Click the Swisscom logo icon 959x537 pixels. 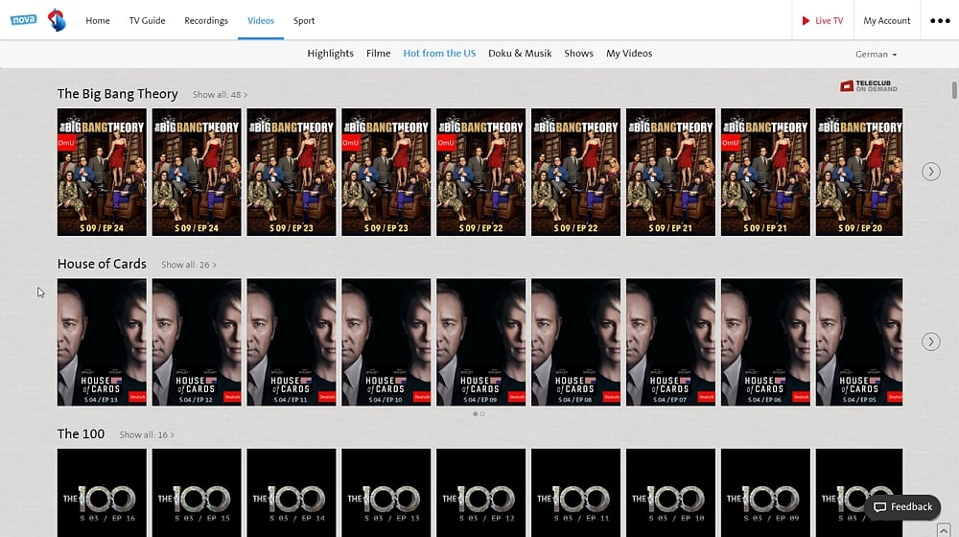(x=57, y=20)
